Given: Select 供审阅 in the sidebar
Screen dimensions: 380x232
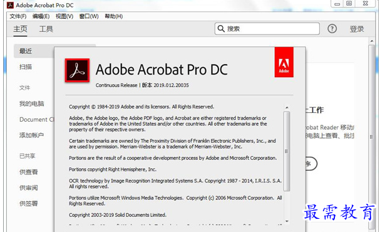Looking at the screenshot, I should 29,187.
